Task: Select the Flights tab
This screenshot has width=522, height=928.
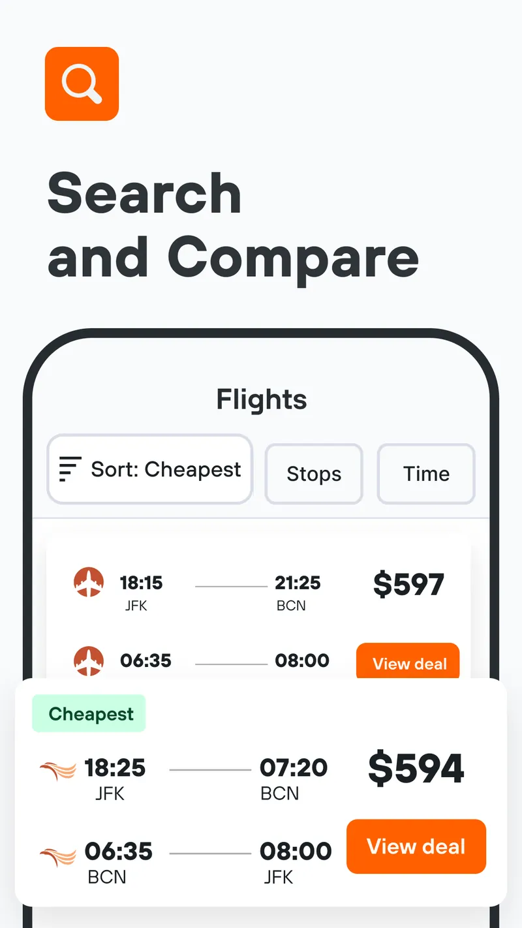Action: (261, 399)
